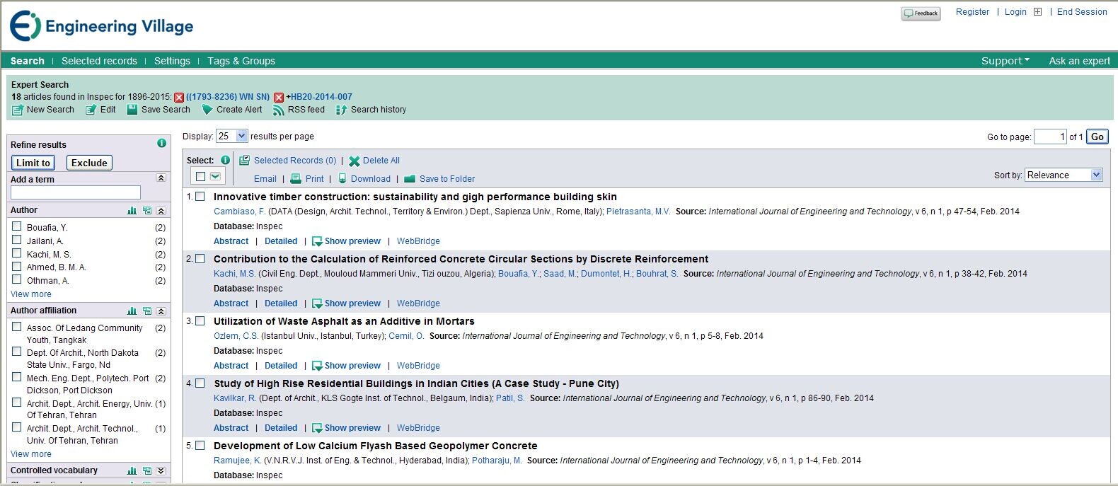The height and width of the screenshot is (486, 1118).
Task: Open the select options dropdown arrow
Action: point(216,176)
